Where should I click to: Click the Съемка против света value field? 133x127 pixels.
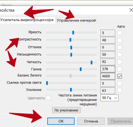108,83
